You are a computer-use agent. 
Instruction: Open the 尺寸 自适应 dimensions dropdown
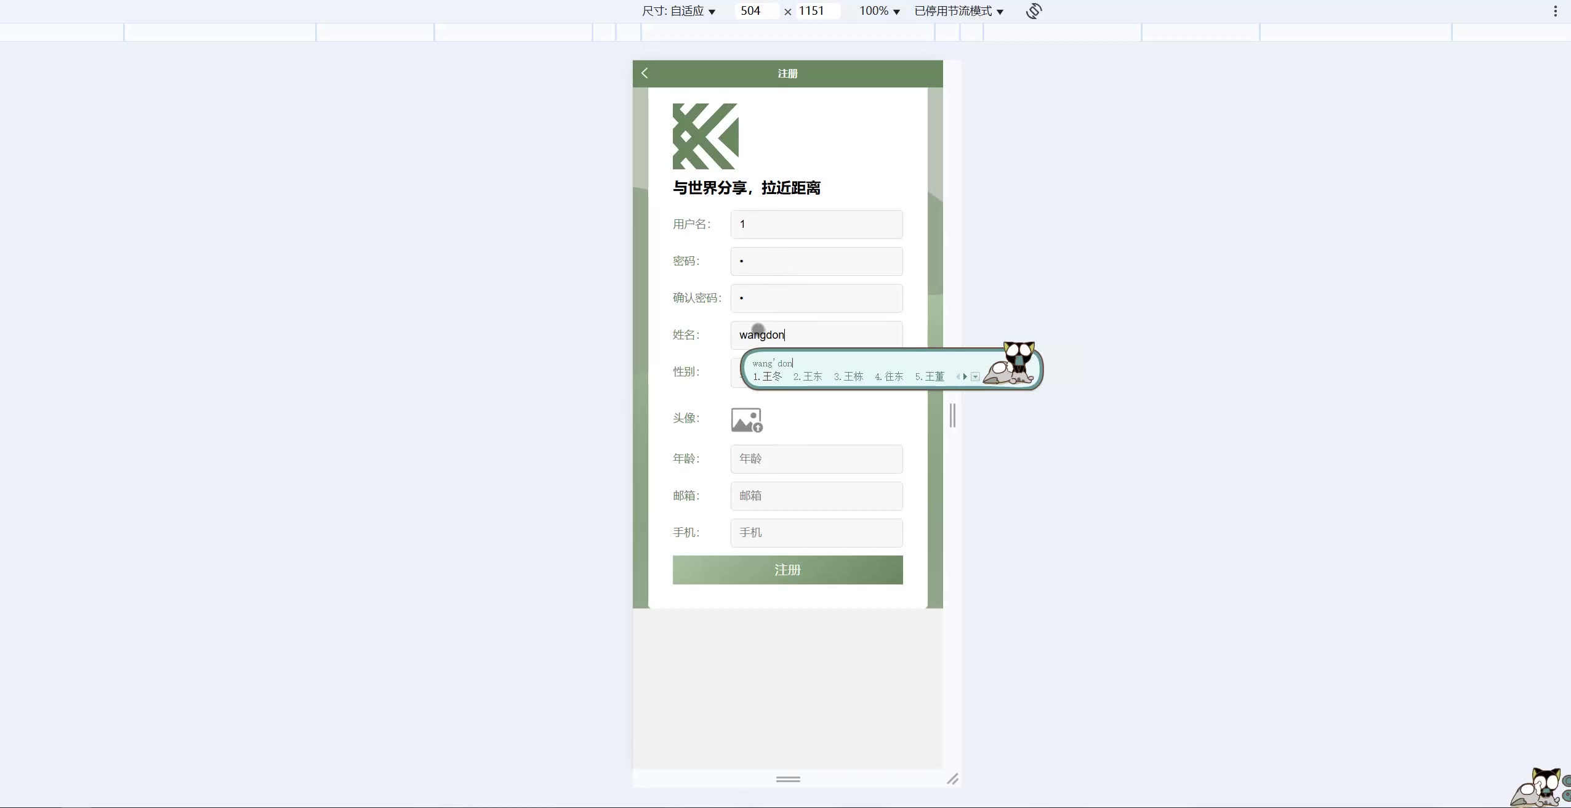(x=678, y=11)
